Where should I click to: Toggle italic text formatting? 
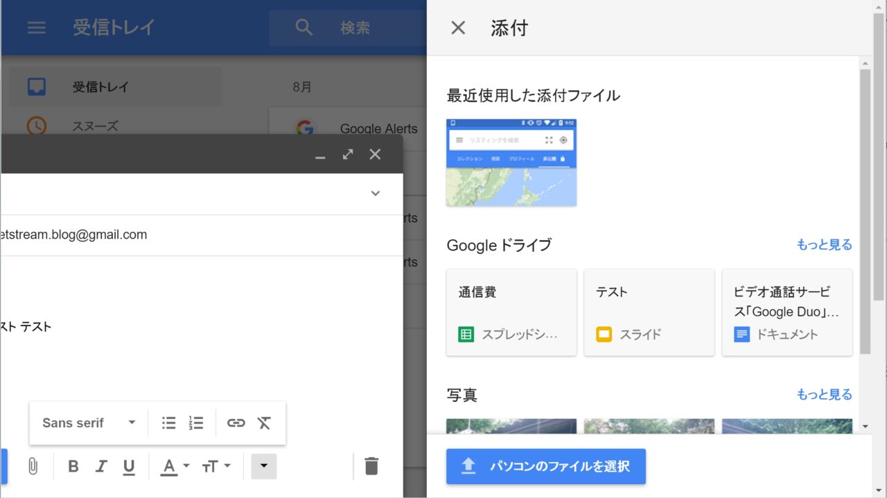pos(101,466)
